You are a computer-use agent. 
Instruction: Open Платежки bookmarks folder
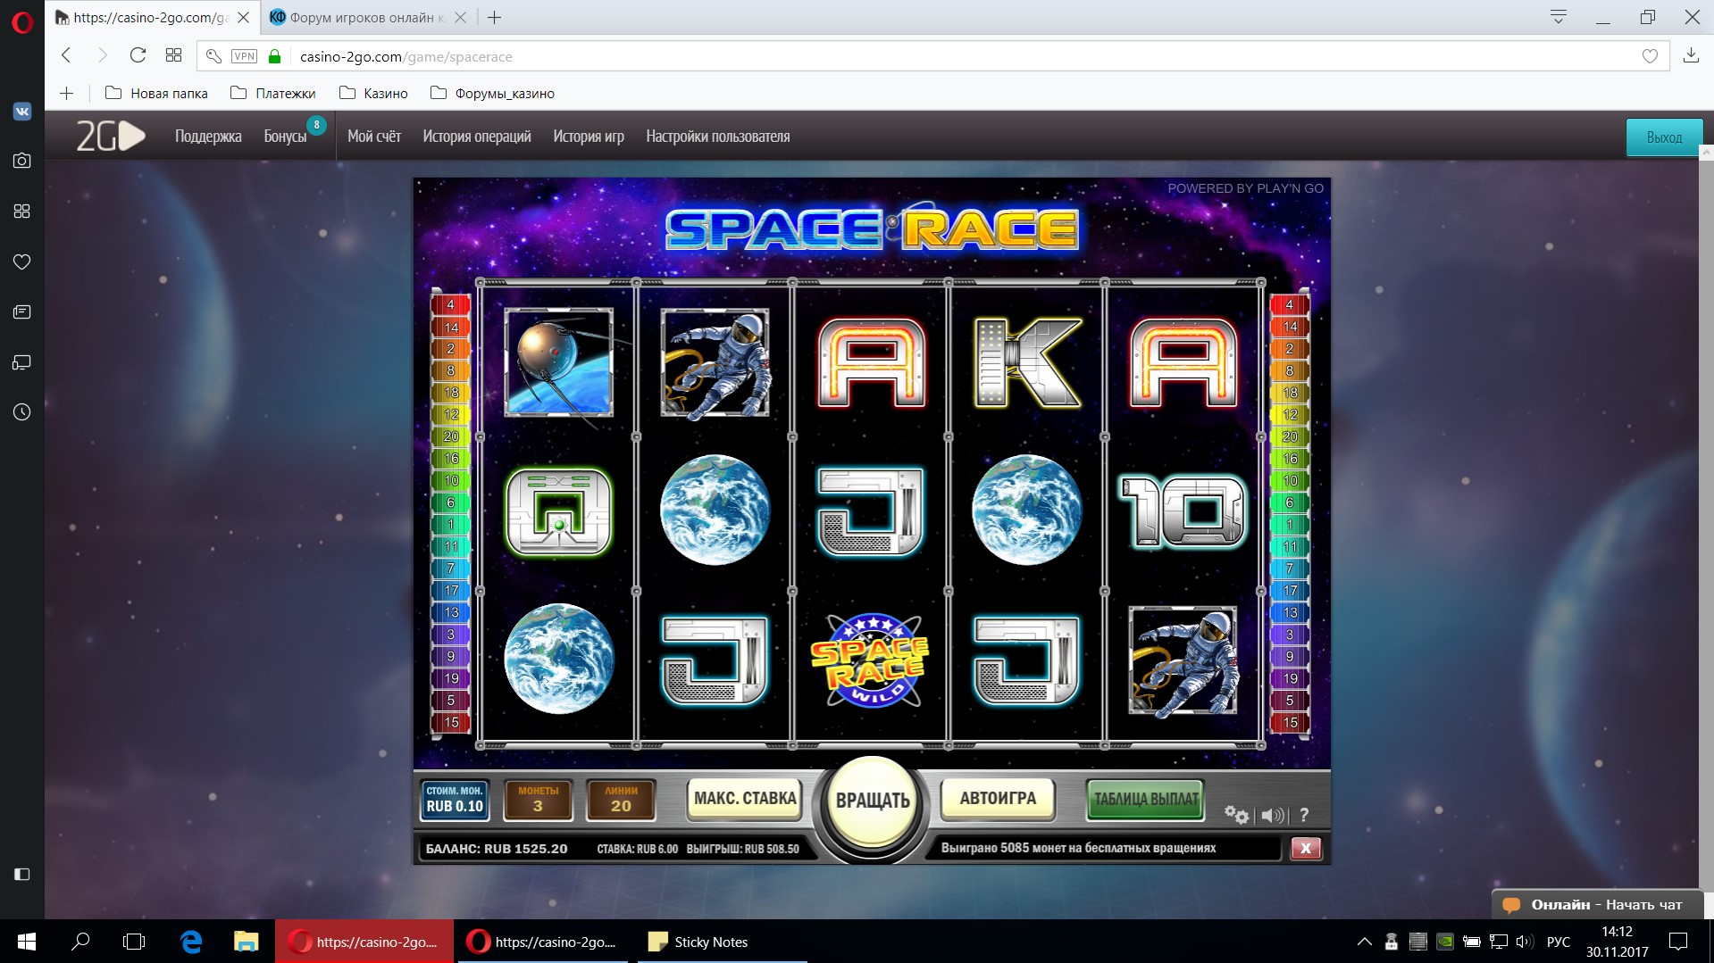pos(273,93)
